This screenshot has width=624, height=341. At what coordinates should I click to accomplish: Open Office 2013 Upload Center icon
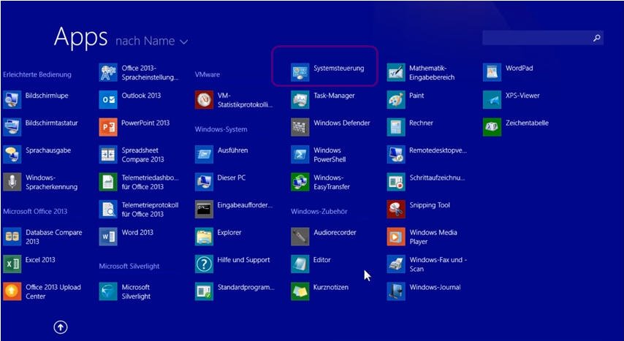point(12,291)
